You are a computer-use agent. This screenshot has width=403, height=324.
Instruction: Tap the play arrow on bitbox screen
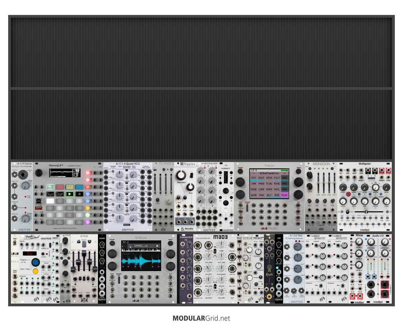[x=157, y=246]
